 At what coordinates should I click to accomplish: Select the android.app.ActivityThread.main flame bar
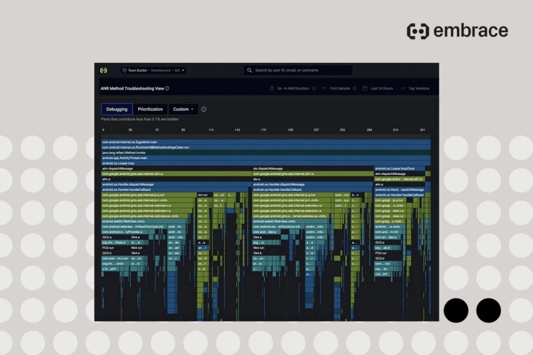pos(265,158)
